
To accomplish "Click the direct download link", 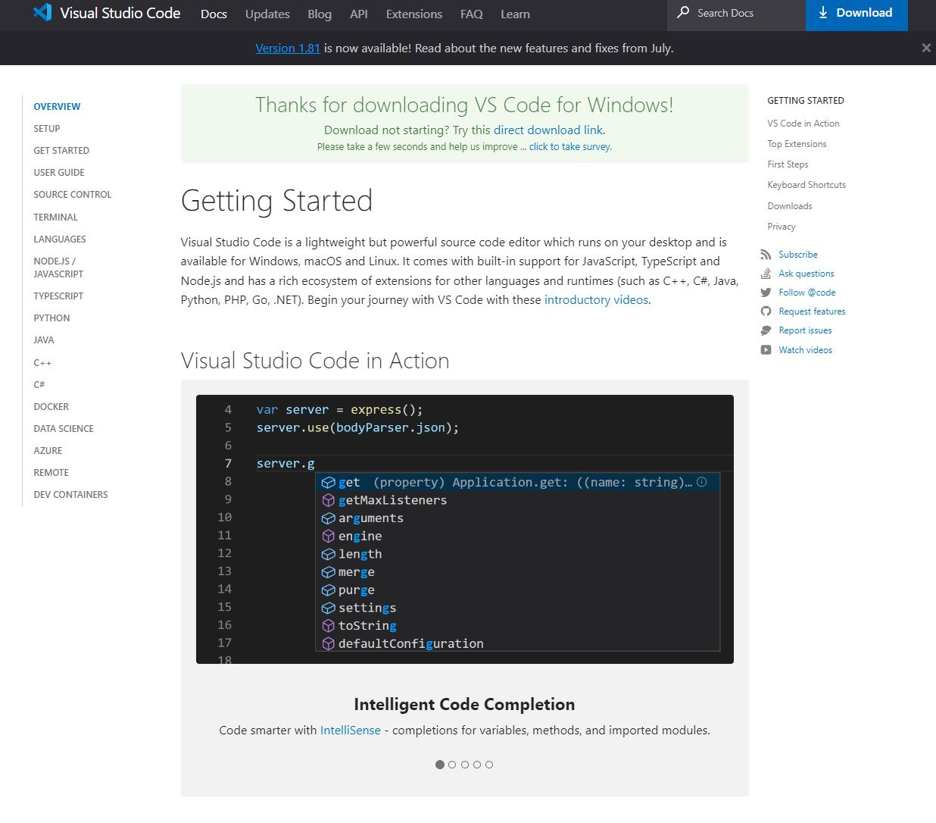I will point(548,130).
